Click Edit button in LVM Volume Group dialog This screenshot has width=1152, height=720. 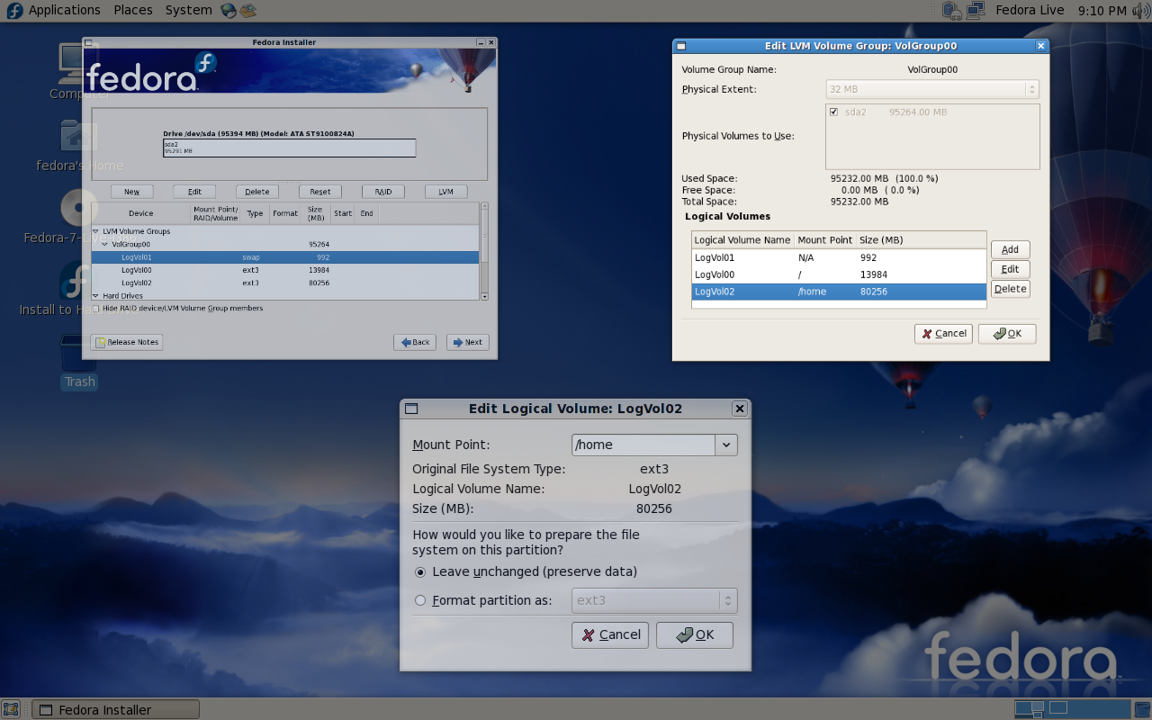[1010, 269]
